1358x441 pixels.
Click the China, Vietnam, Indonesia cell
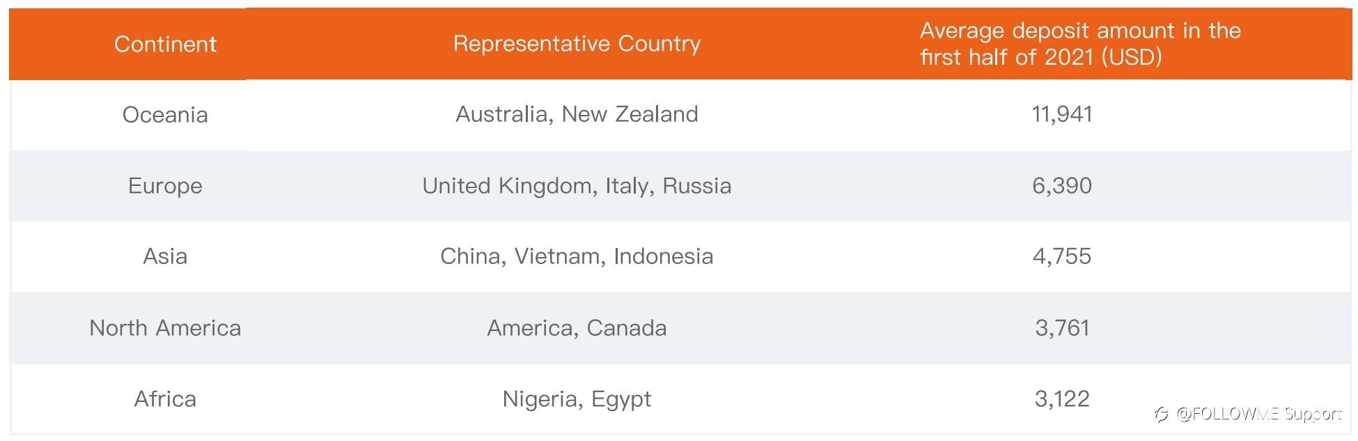pyautogui.click(x=577, y=256)
